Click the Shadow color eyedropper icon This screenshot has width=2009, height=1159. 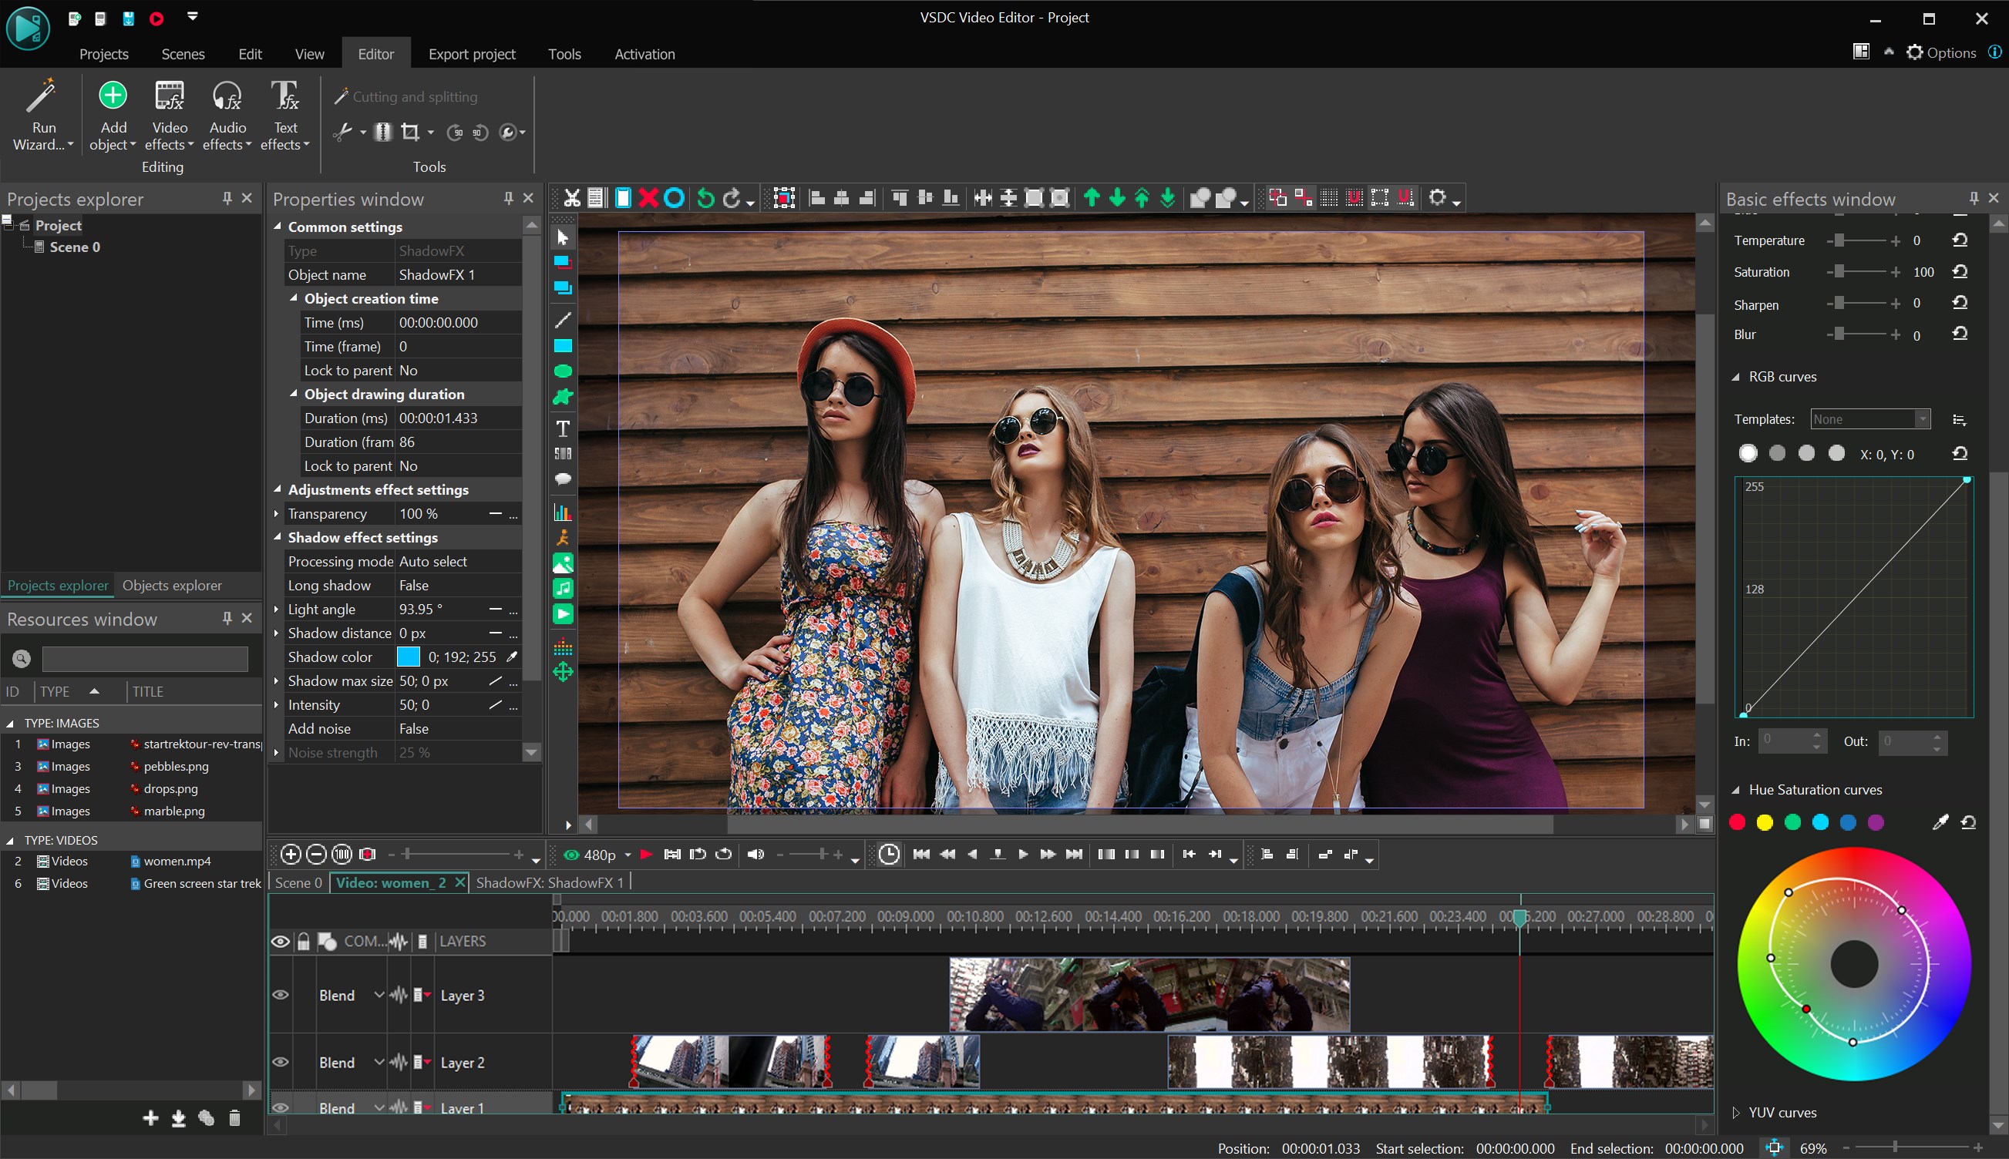(x=512, y=657)
